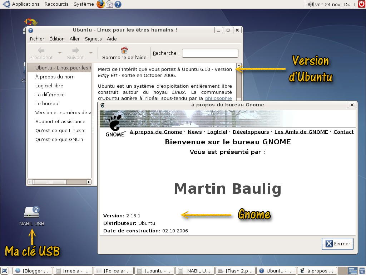Image resolution: width=366 pixels, height=275 pixels.
Task: Select 'Le bureau' sidebar entry
Action: point(59,103)
